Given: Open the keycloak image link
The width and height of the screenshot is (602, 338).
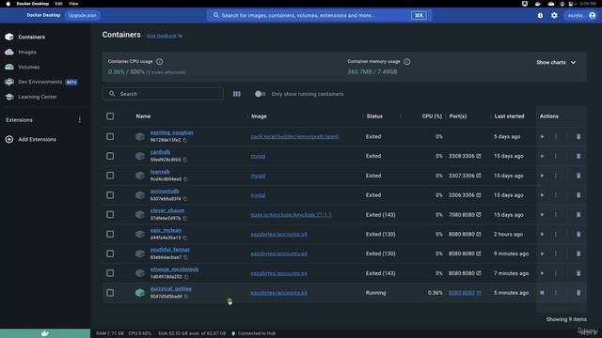Looking at the screenshot, I should (291, 215).
